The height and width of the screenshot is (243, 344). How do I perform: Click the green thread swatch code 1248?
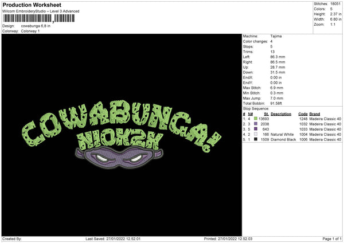256,119
